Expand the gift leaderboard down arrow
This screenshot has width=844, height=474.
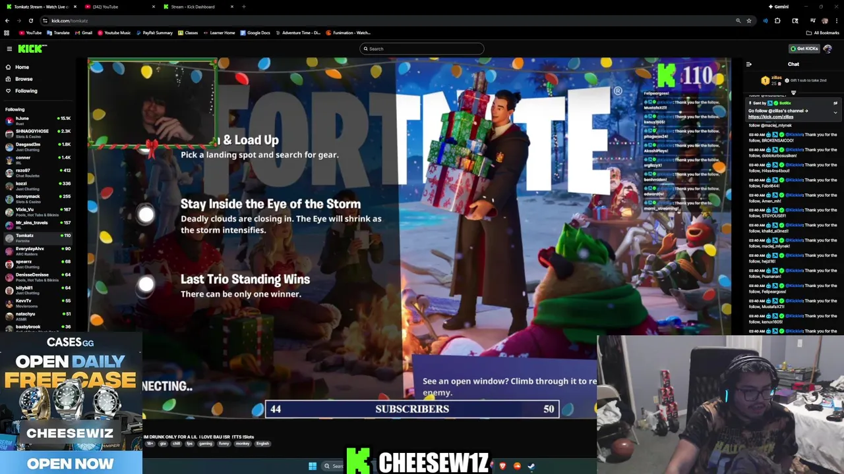[793, 93]
